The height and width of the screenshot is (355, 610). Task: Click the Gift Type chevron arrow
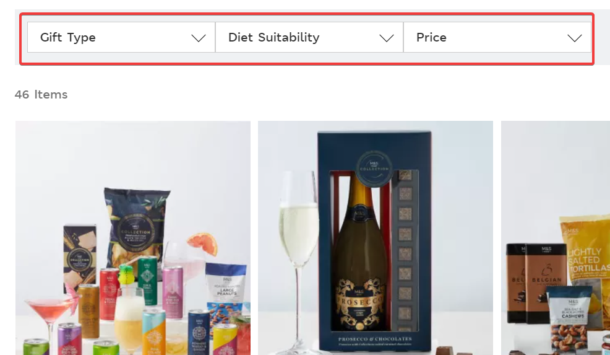coord(199,38)
